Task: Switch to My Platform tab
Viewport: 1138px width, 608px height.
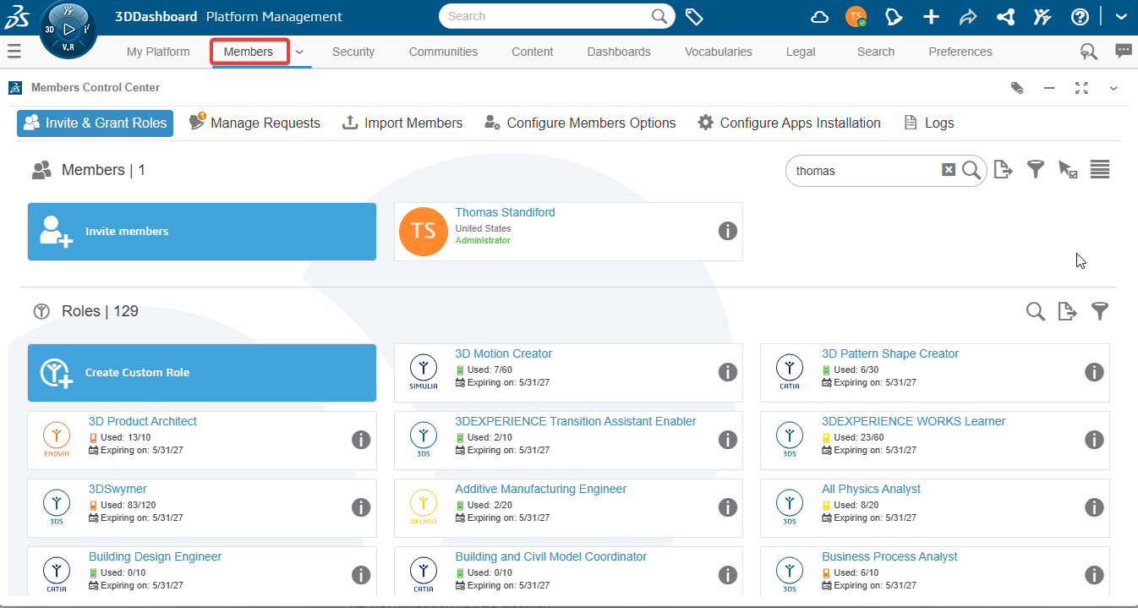Action: pyautogui.click(x=158, y=52)
